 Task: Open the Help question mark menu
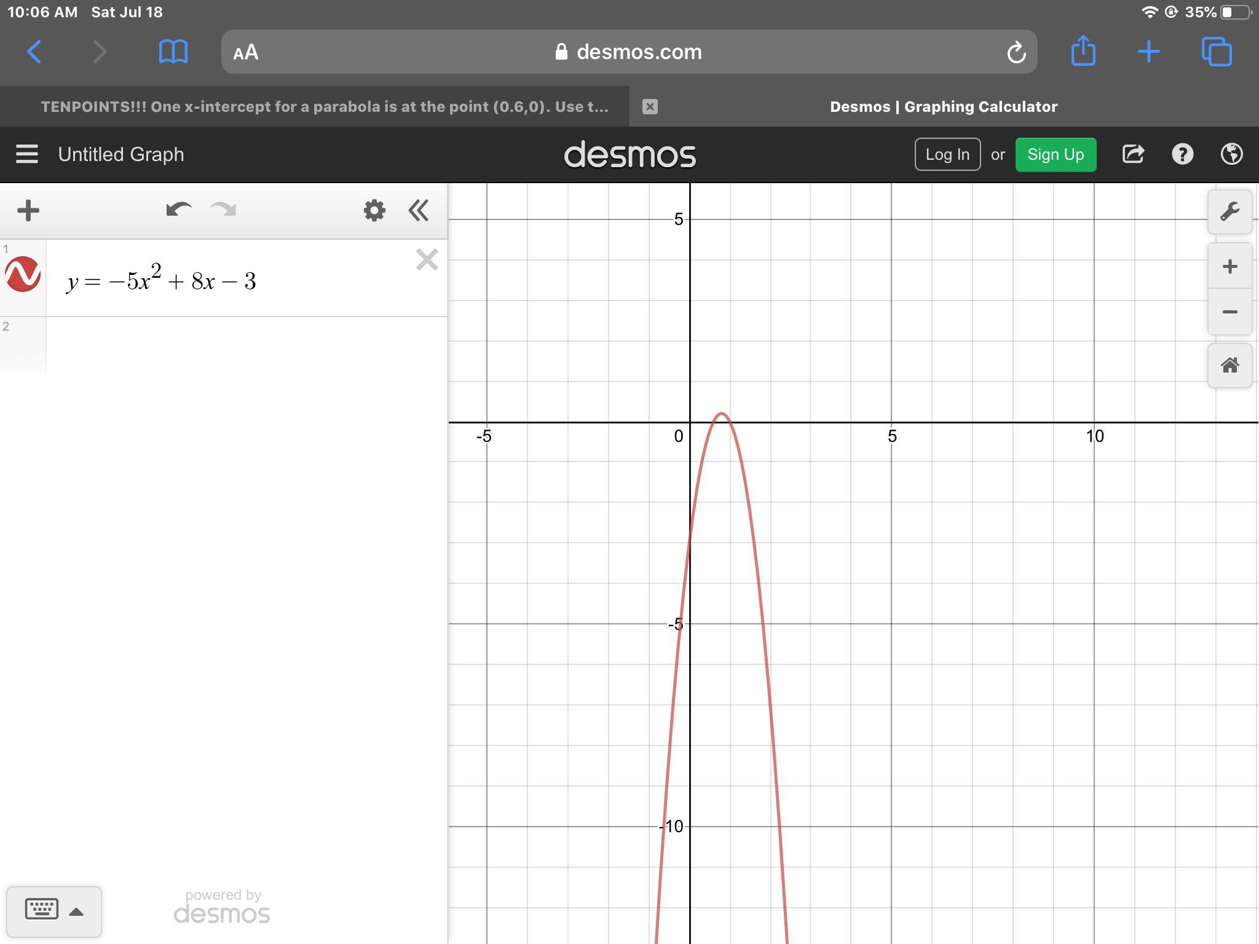point(1182,154)
